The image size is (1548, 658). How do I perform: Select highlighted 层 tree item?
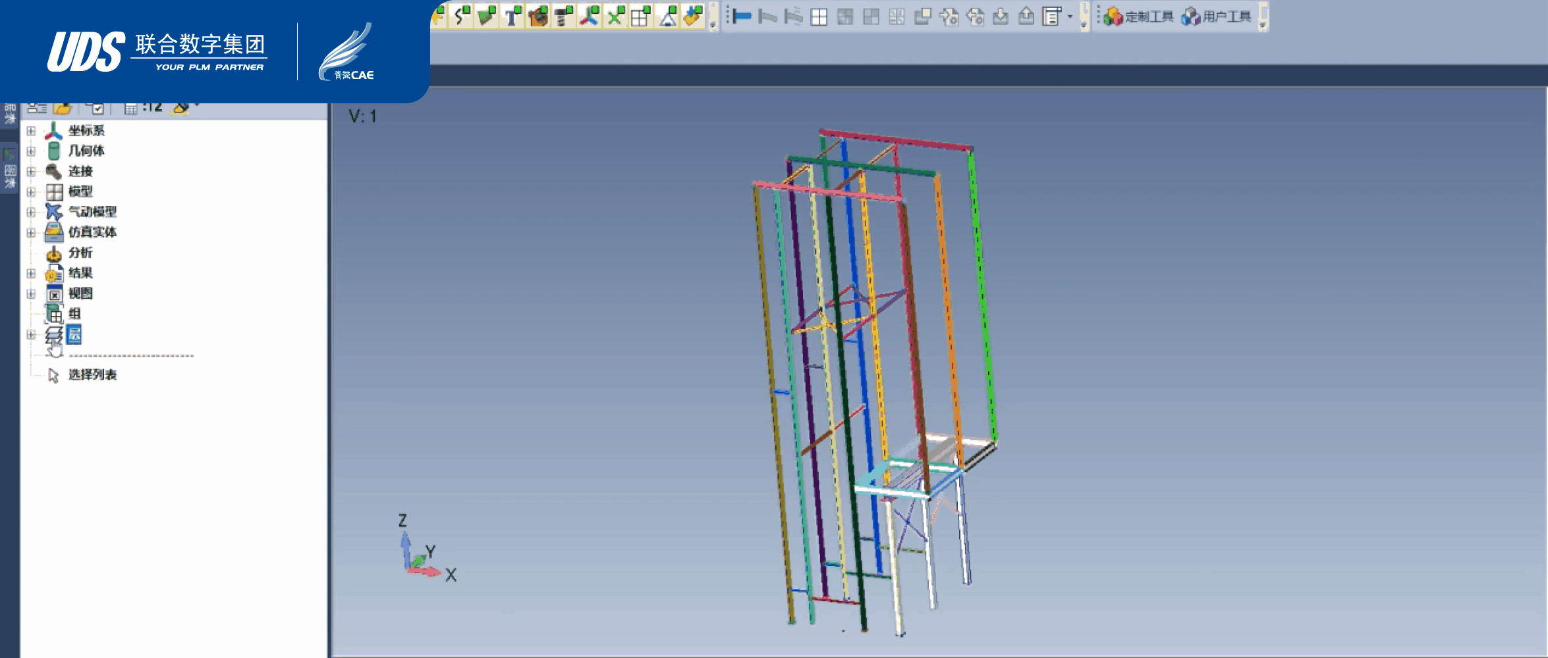[74, 334]
